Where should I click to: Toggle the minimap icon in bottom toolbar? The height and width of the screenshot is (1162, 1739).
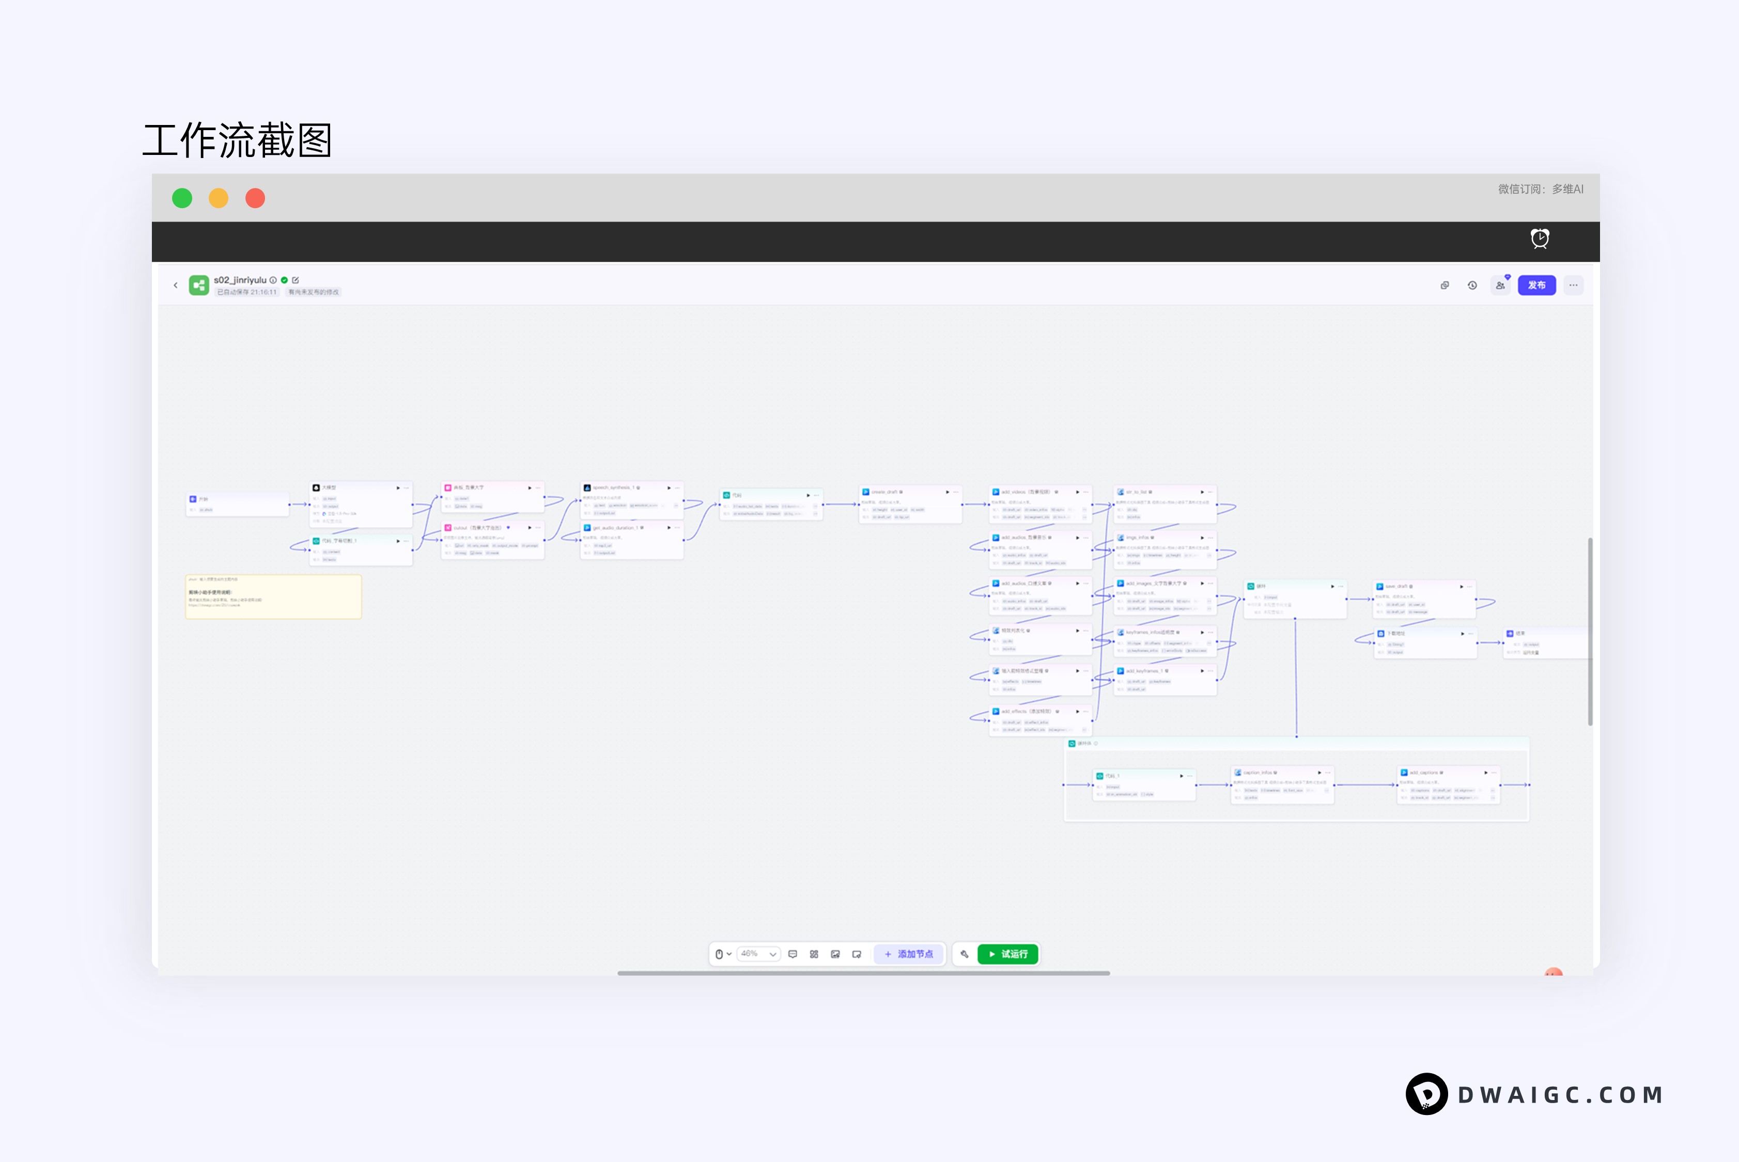point(857,954)
